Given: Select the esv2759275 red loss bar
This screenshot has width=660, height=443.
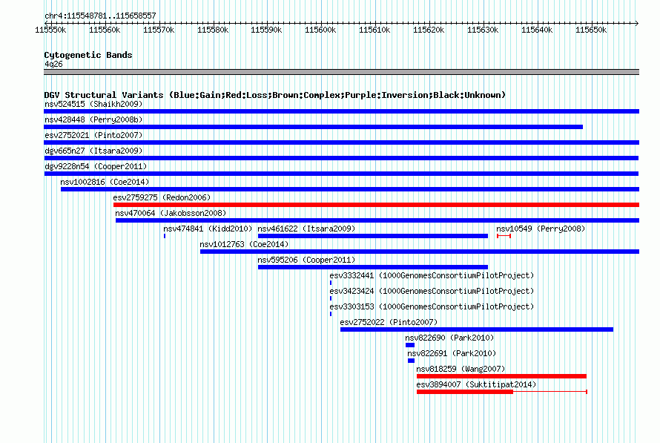Looking at the screenshot, I should 376,205.
